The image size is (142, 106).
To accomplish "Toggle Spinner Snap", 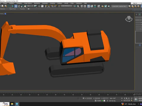I will tap(56, 6).
